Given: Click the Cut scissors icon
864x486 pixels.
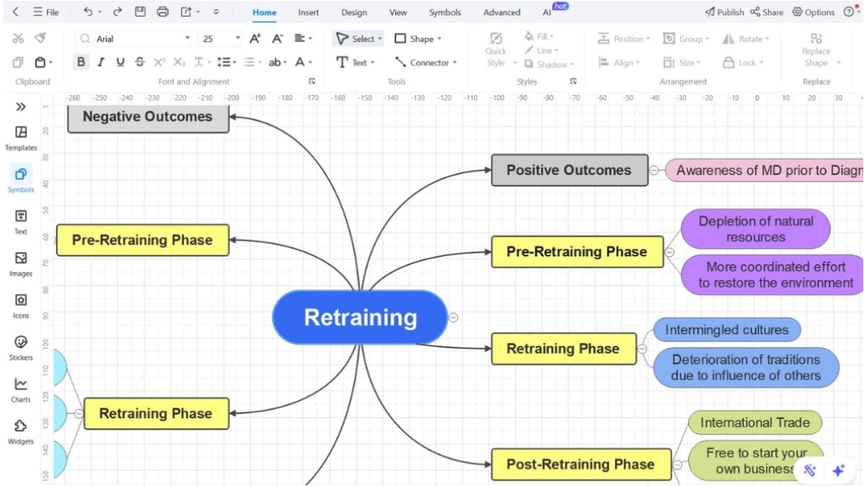Looking at the screenshot, I should 18,38.
